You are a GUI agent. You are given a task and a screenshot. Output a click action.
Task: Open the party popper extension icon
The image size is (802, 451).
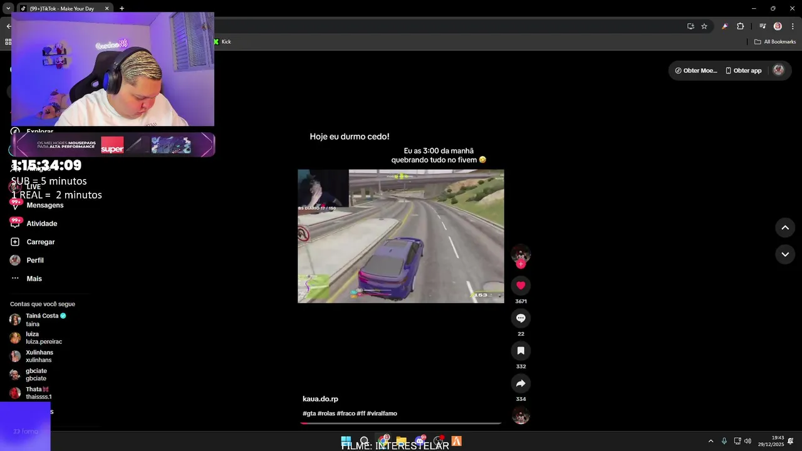click(725, 26)
